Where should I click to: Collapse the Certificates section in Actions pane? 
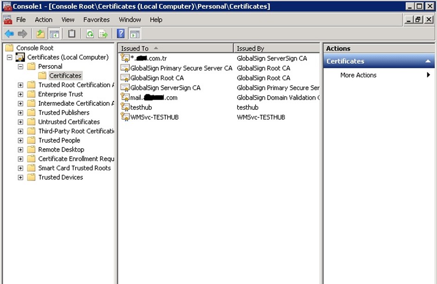(x=427, y=61)
